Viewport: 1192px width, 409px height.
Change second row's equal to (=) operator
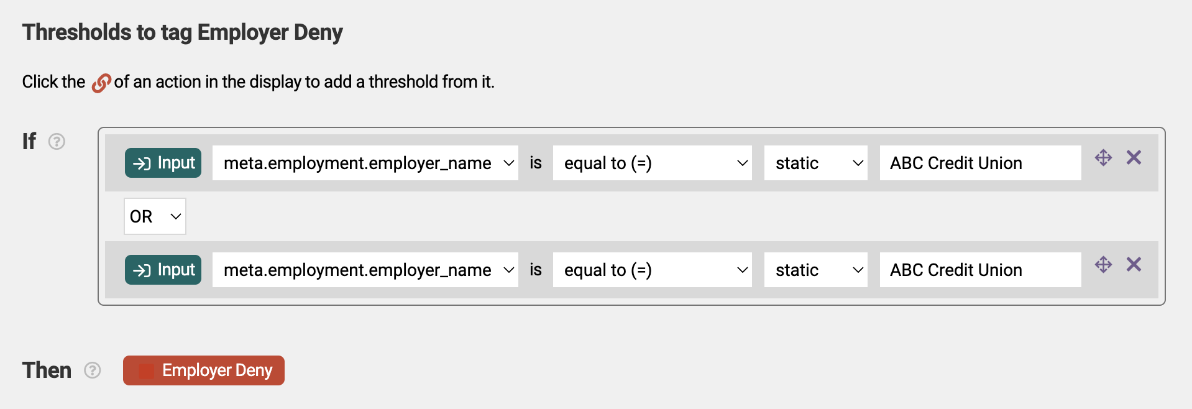[653, 270]
